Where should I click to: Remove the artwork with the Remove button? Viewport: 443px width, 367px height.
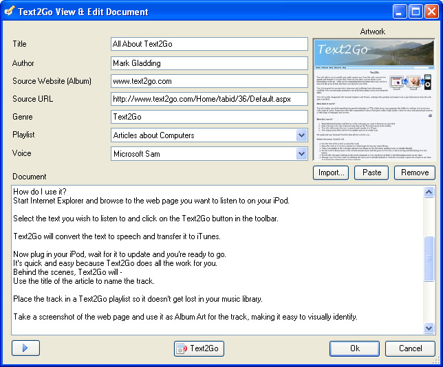click(415, 173)
